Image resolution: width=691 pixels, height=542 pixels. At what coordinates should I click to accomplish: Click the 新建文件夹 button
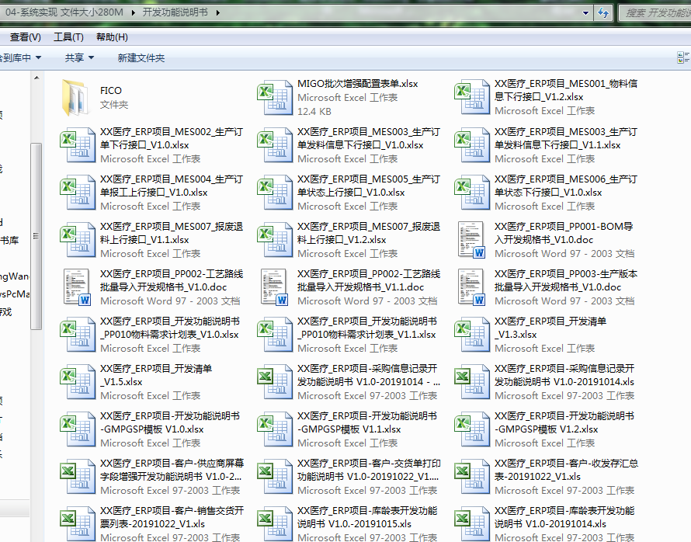click(141, 58)
